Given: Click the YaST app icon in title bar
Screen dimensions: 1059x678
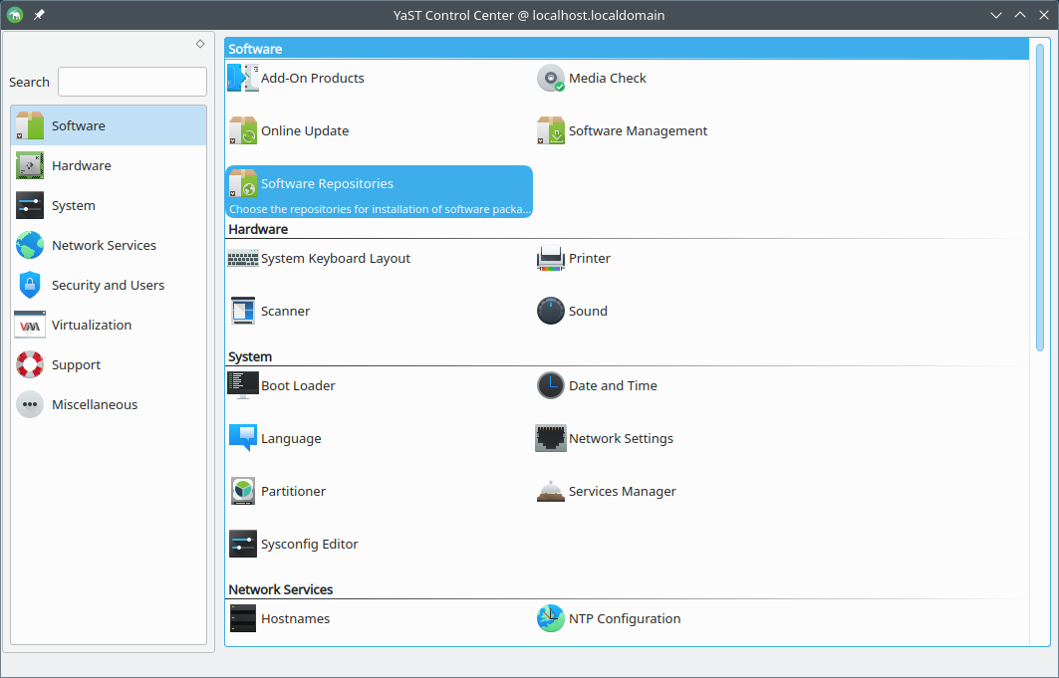Looking at the screenshot, I should (15, 15).
